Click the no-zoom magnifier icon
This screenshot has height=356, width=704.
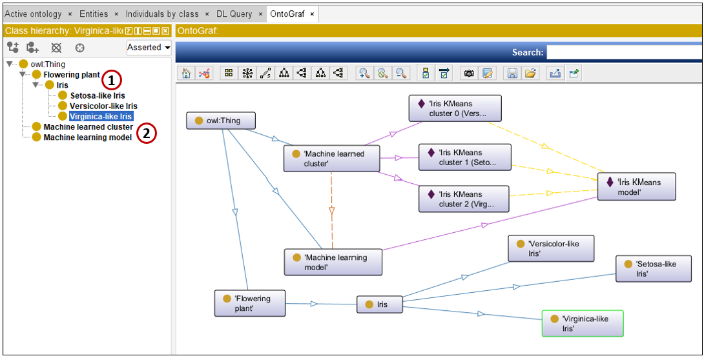coord(382,74)
